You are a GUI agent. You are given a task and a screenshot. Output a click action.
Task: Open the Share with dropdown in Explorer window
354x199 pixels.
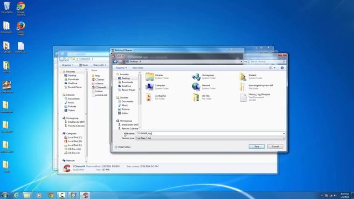(100, 65)
